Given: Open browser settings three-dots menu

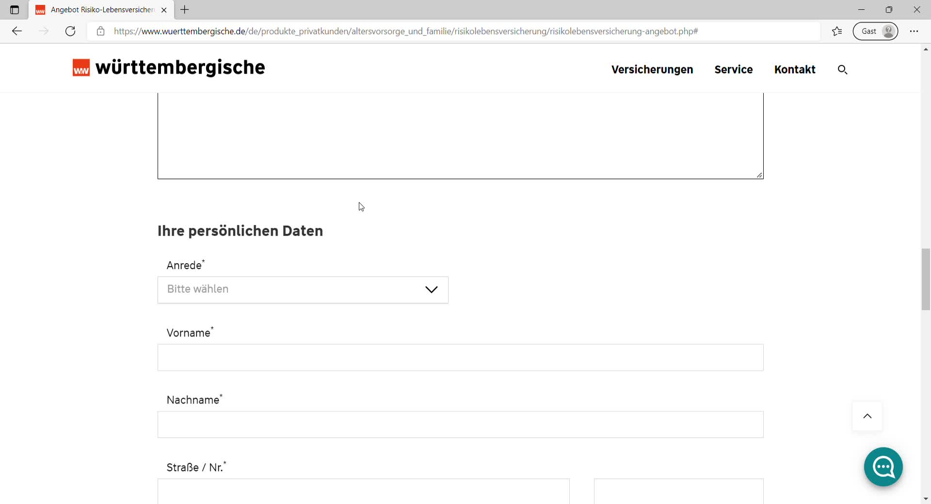Looking at the screenshot, I should tap(914, 31).
